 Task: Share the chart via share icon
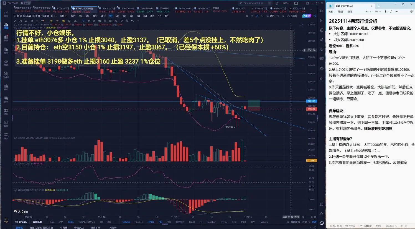coord(315,16)
